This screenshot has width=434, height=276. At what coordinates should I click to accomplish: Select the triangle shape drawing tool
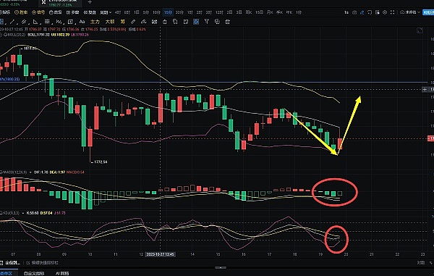(35, 22)
